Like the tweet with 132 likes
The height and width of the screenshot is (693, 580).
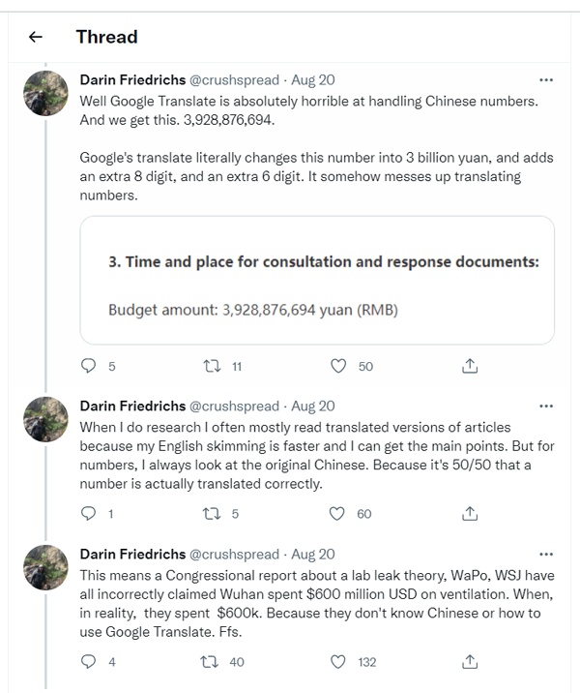[x=338, y=662]
